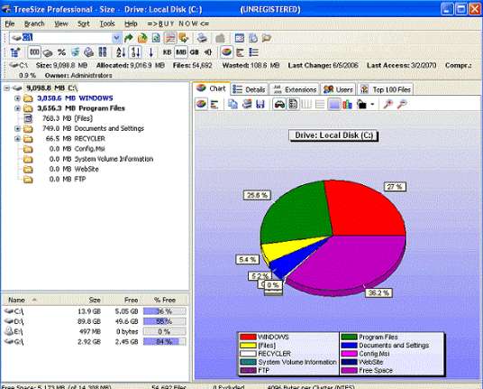Toggle the gradient background button in chart toolbar

point(334,105)
